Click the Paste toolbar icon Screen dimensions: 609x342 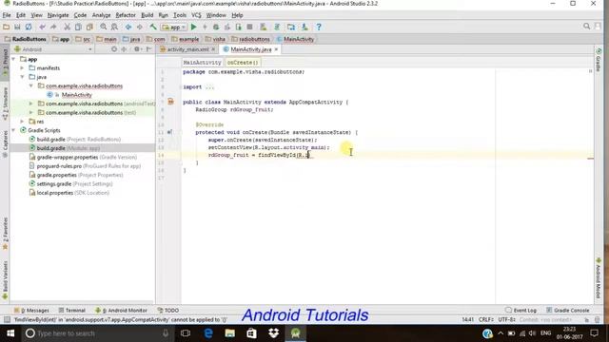point(89,27)
